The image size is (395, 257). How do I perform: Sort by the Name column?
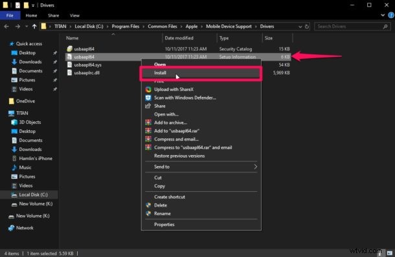coord(73,38)
